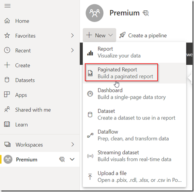The height and width of the screenshot is (192, 194).
Task: Click the Apps grid icon
Action: click(7, 94)
